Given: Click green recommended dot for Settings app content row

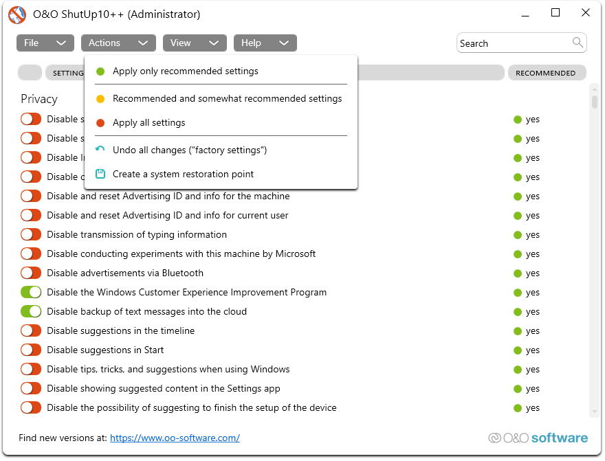Looking at the screenshot, I should coord(518,390).
